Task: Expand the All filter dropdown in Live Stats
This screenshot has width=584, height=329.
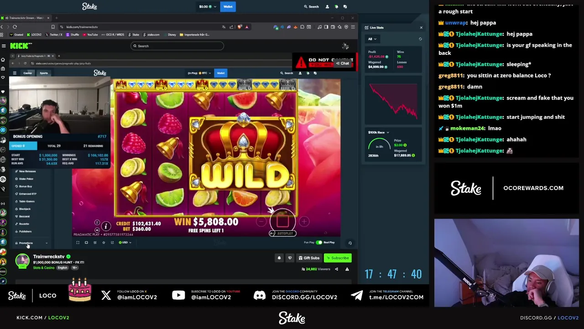Action: pyautogui.click(x=372, y=39)
